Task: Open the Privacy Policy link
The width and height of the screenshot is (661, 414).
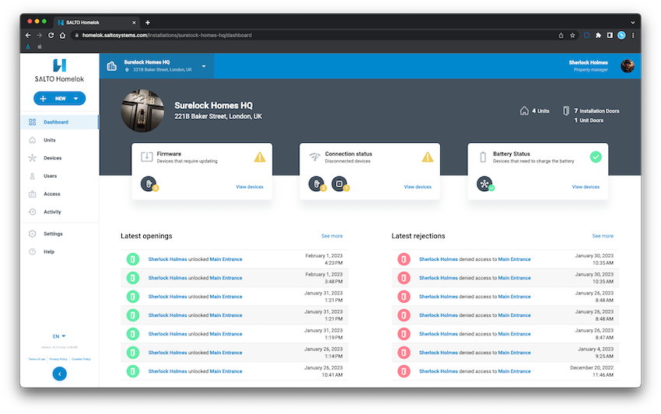Action: coord(58,360)
